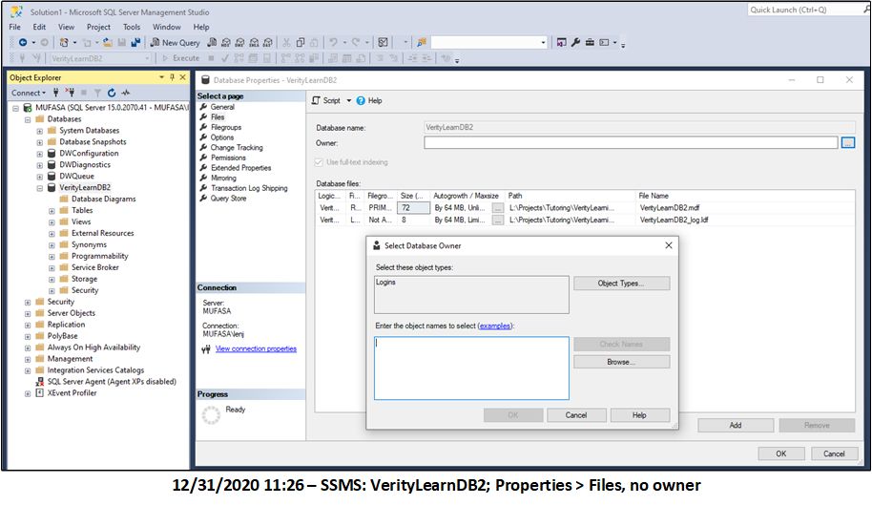Expand the Management folder node
Screen dimensions: 872x505
point(28,359)
